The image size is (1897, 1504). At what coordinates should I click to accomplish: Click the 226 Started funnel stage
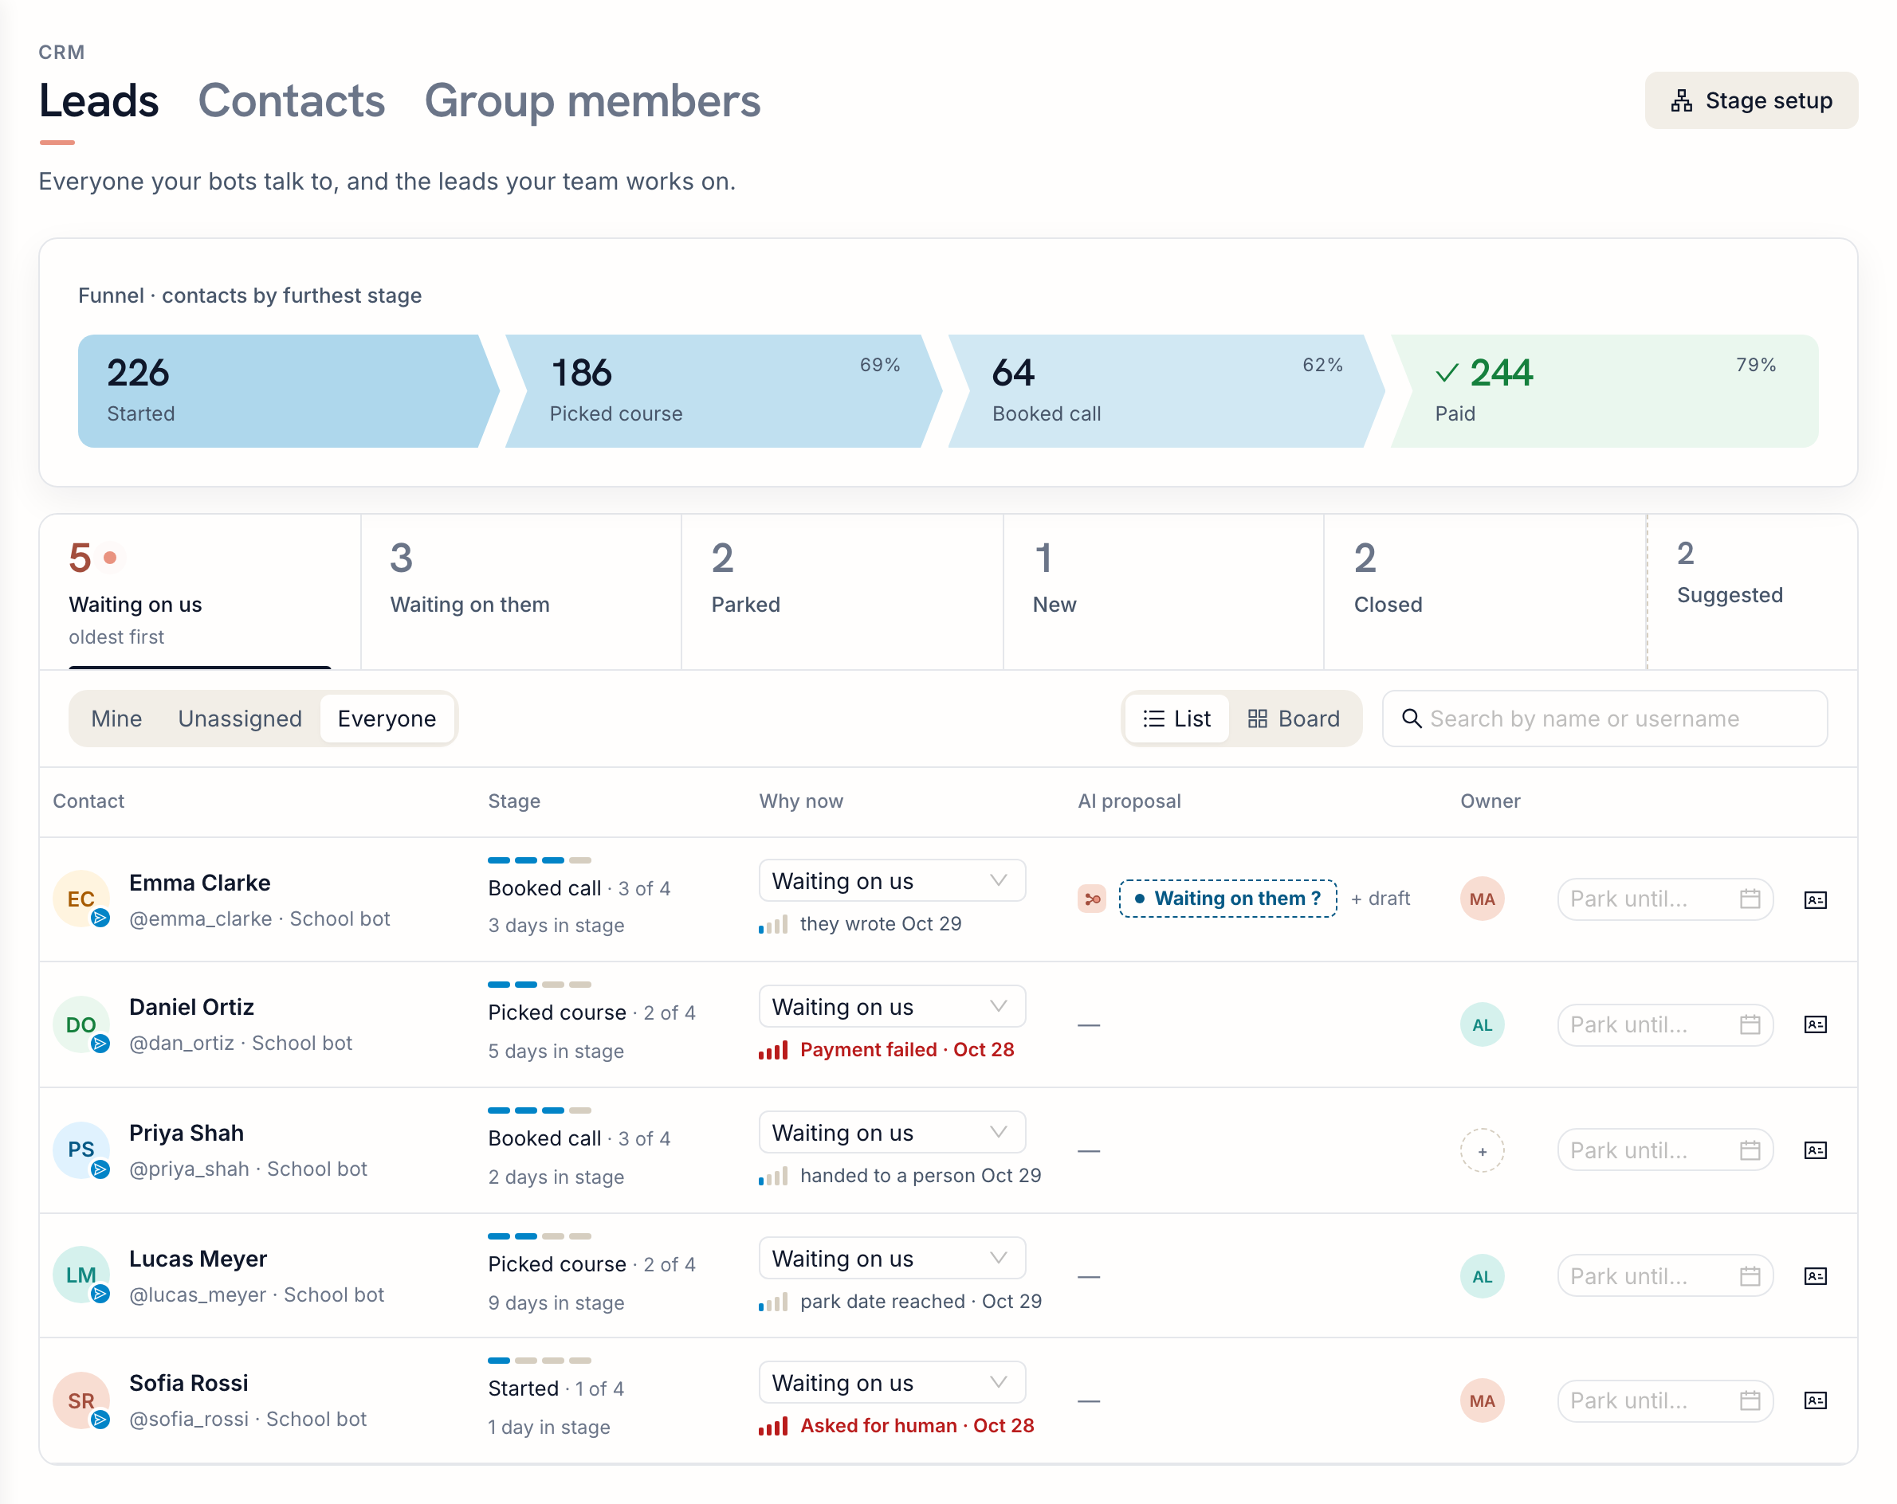[288, 390]
